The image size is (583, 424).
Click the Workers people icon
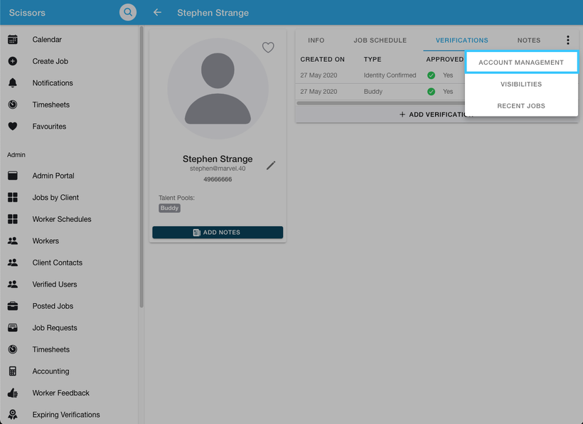(13, 240)
